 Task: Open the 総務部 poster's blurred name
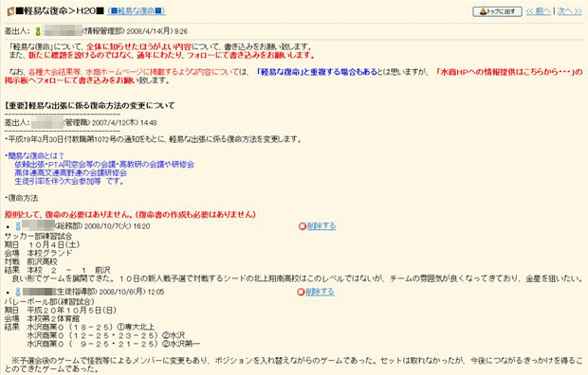(x=39, y=225)
